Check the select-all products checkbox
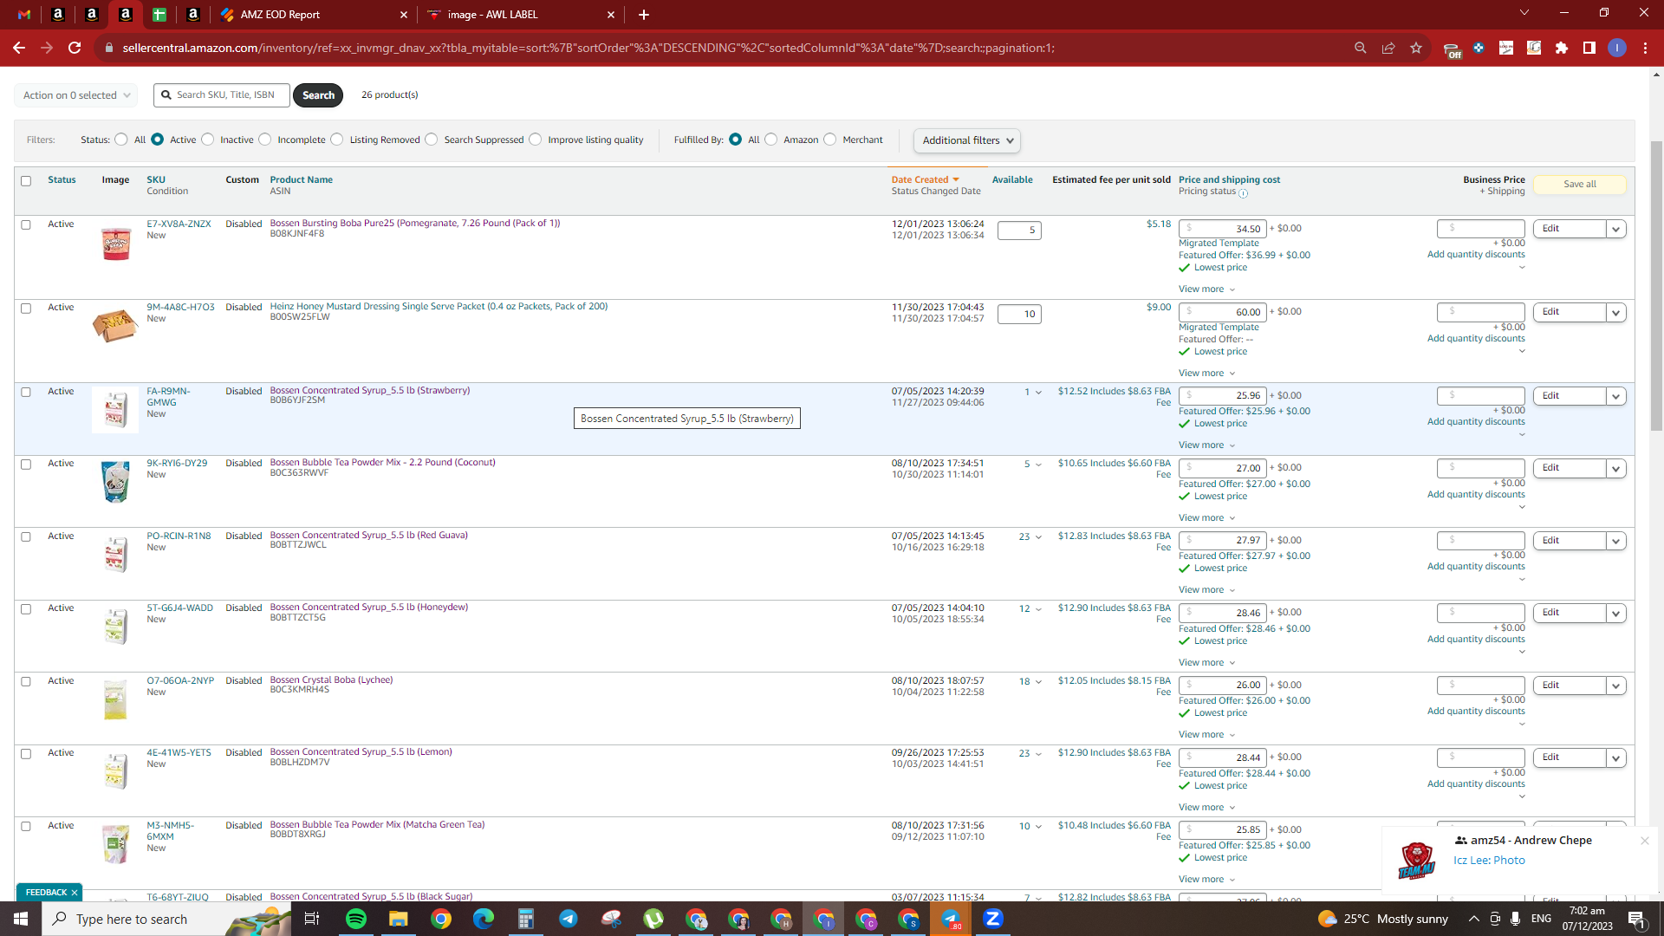Screen dimensions: 1664x936 (26, 181)
